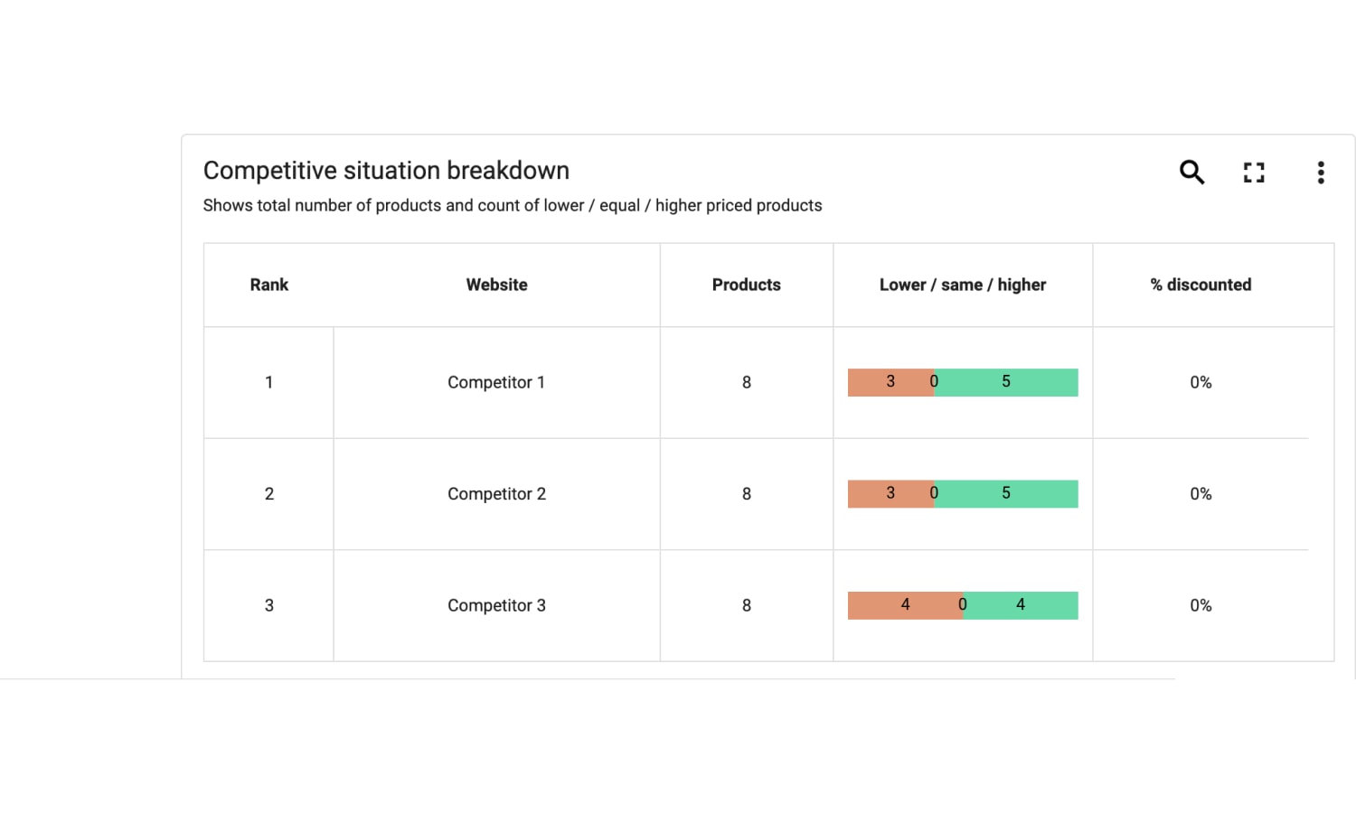
Task: Open the three-dot more options menu
Action: (x=1321, y=173)
